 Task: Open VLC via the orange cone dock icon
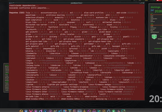tap(84, 111)
